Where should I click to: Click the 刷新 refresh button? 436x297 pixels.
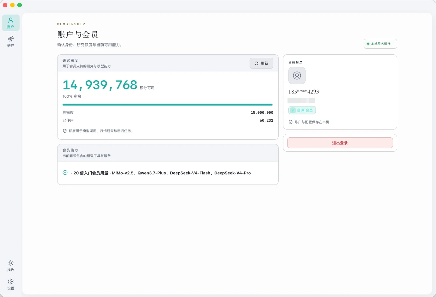261,63
